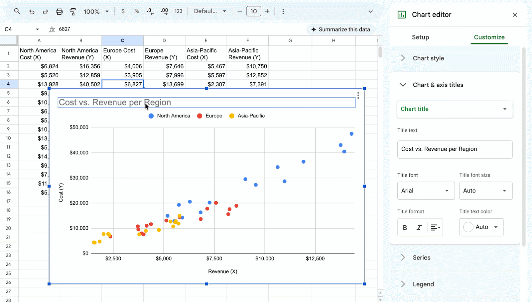Click the search magnifier icon in the toolbar
Viewport: 532px width, 302px height.
point(17,11)
